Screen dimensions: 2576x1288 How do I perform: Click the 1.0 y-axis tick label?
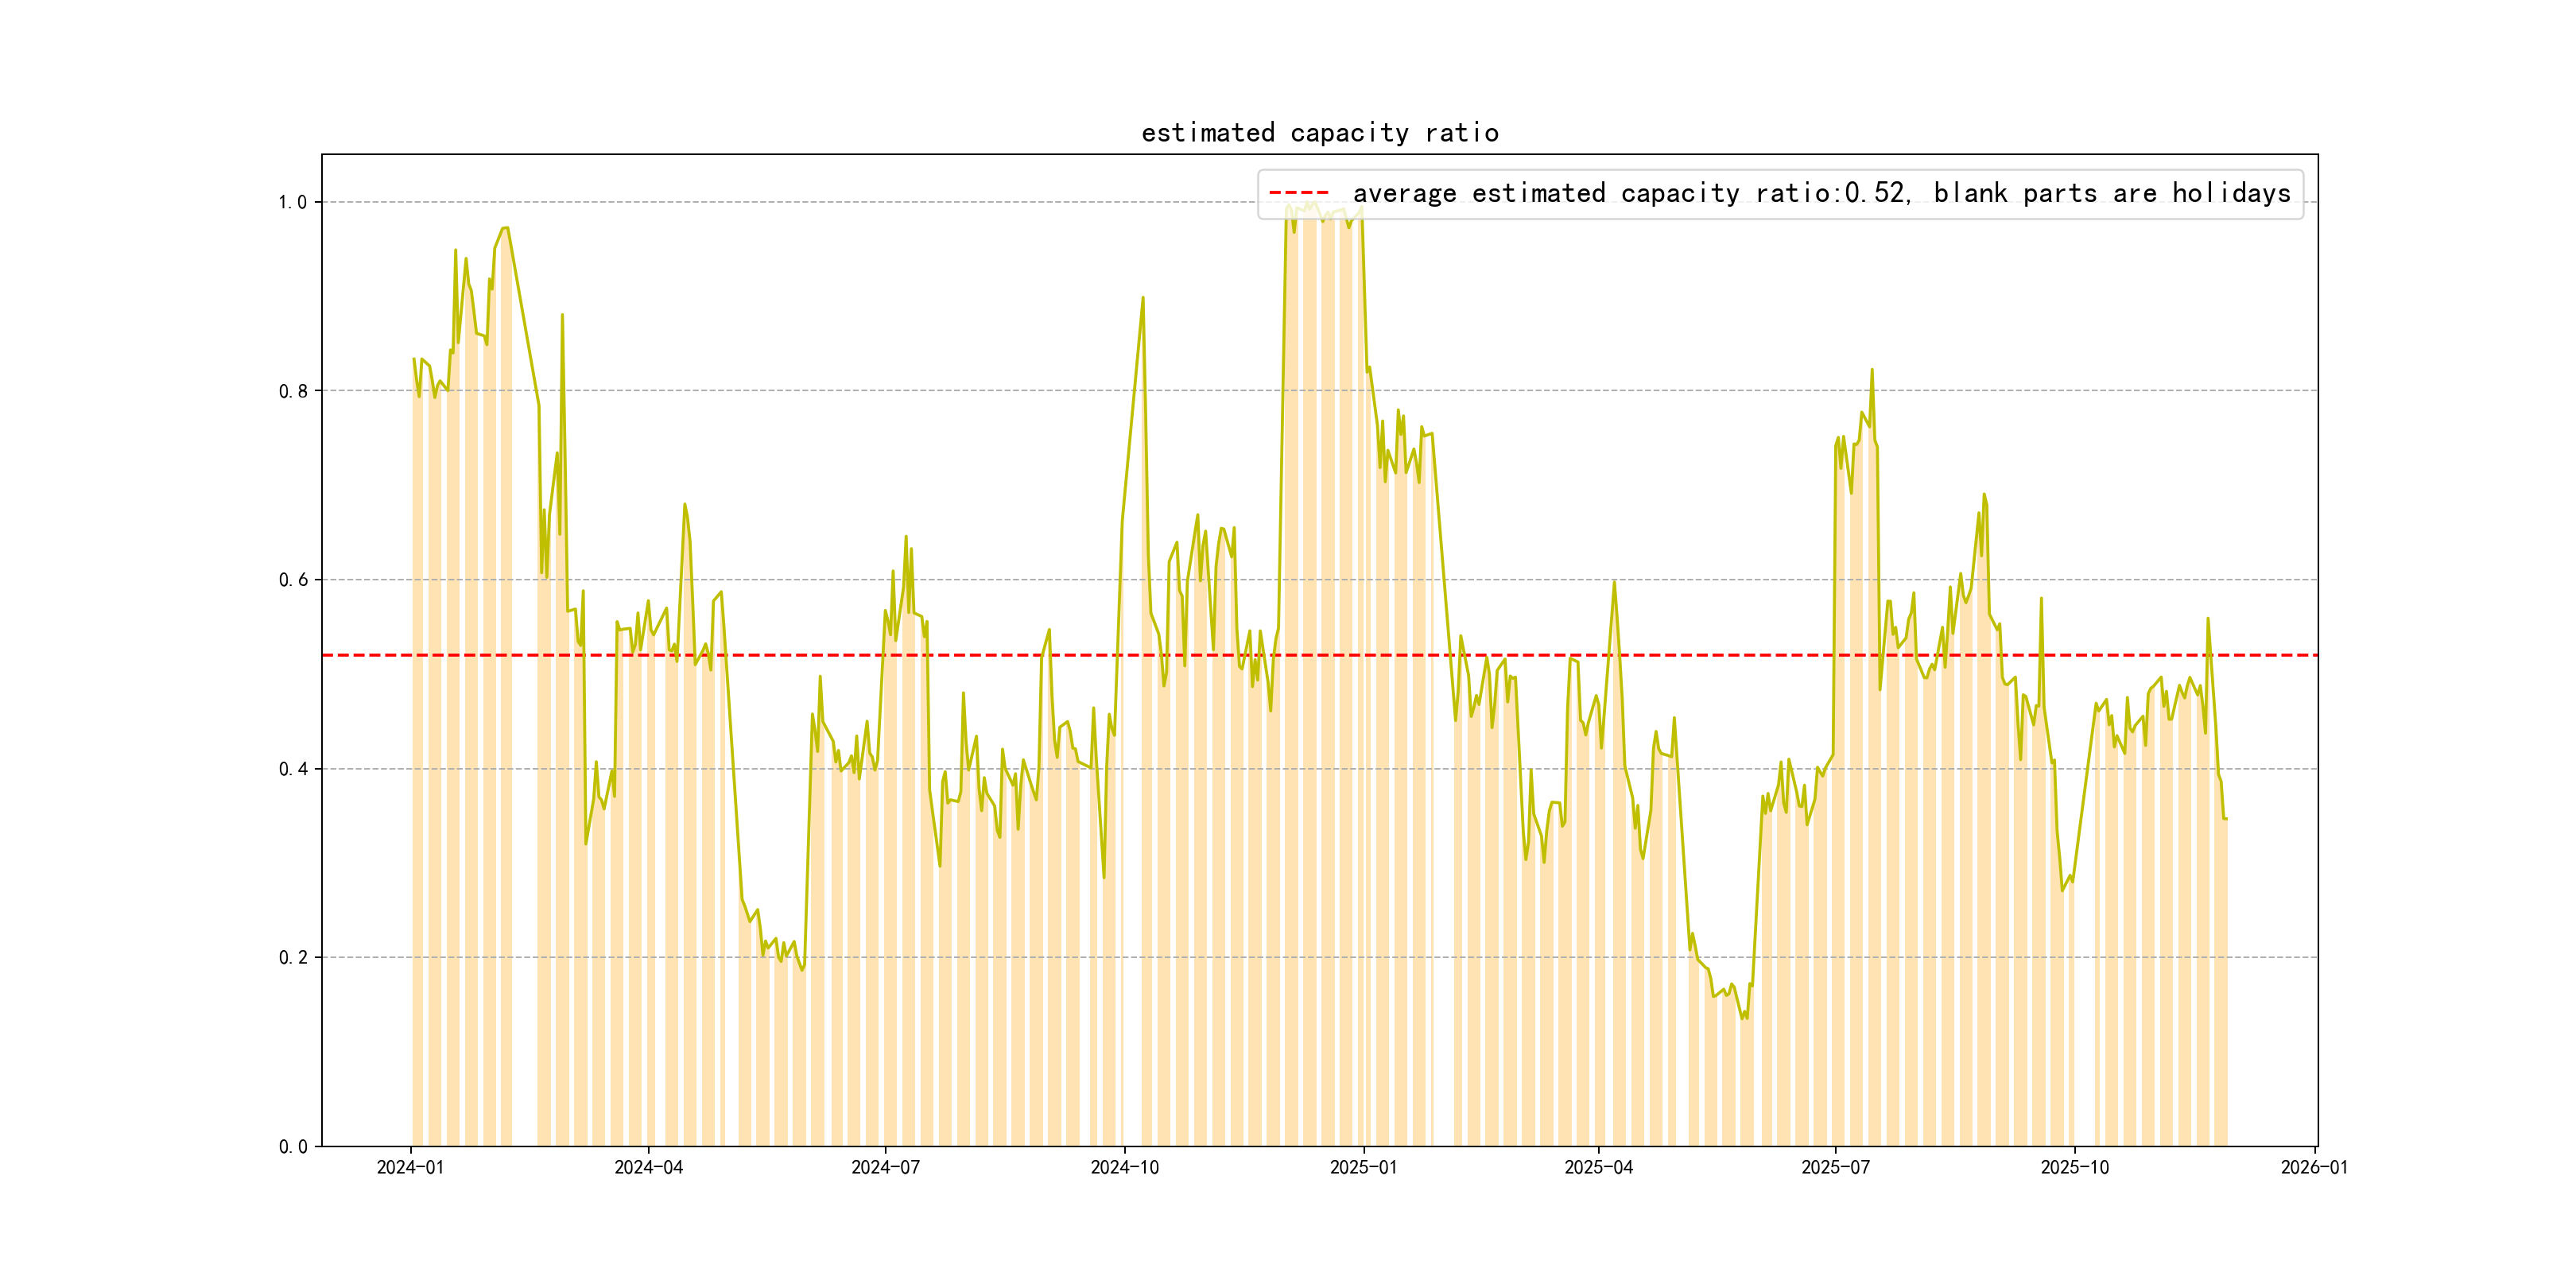pyautogui.click(x=292, y=203)
